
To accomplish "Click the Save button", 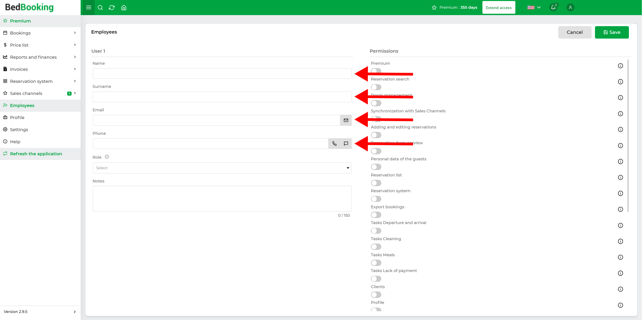I will pyautogui.click(x=612, y=32).
